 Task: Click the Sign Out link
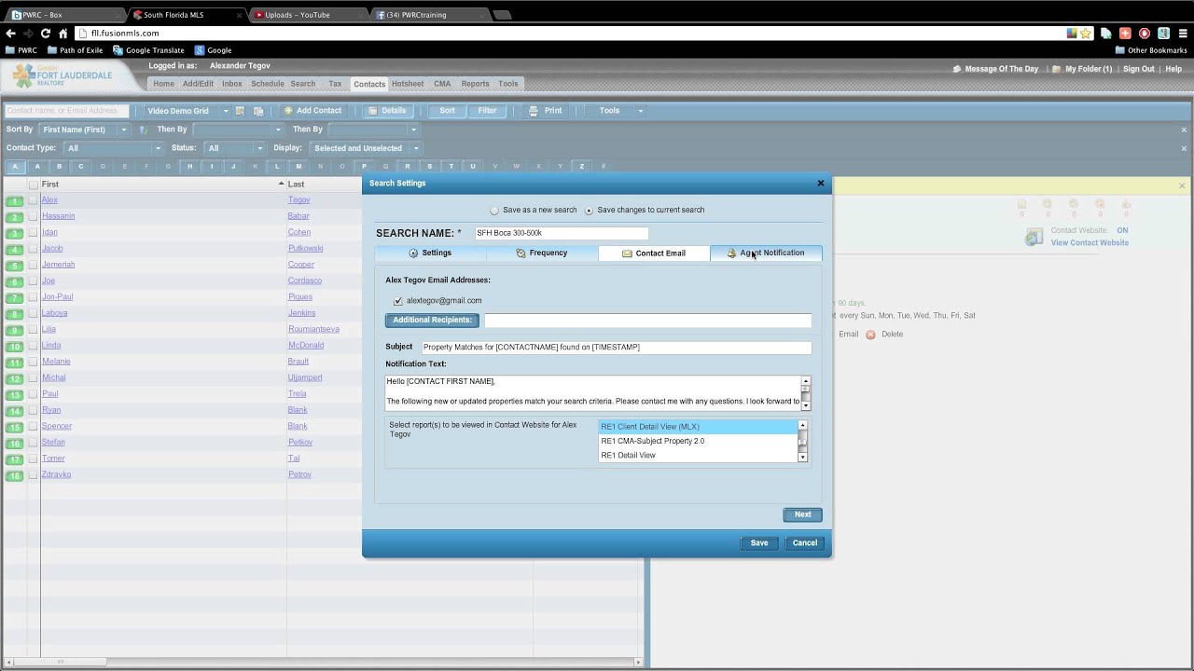[1138, 69]
